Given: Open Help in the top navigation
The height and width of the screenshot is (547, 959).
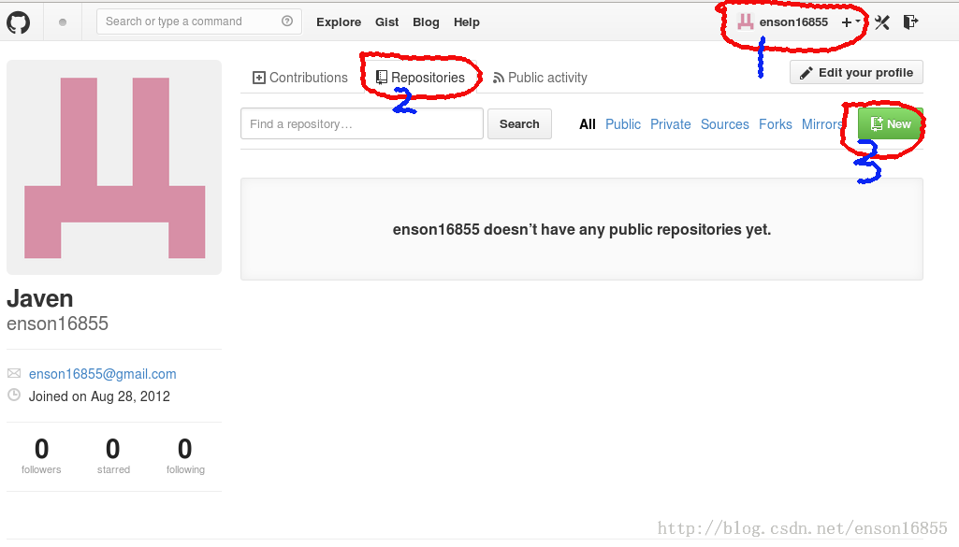Looking at the screenshot, I should tap(467, 22).
